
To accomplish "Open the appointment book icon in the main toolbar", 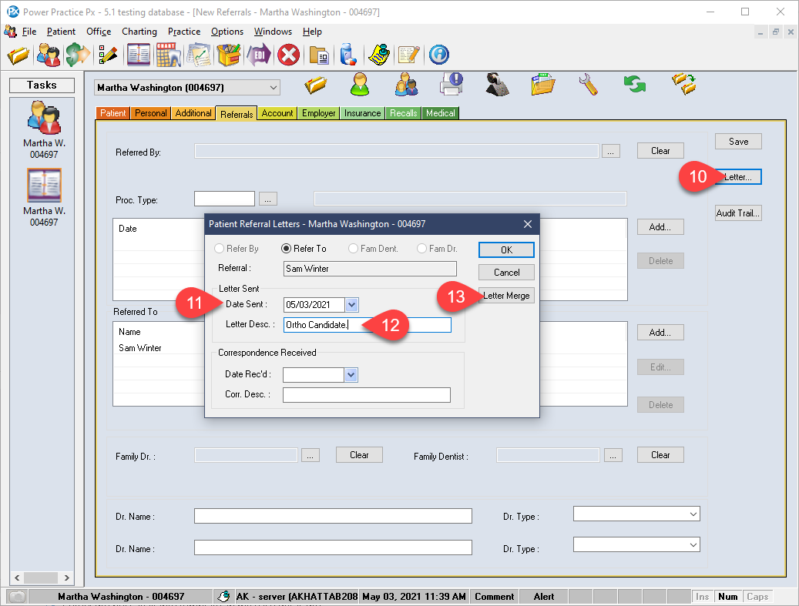I will click(139, 55).
